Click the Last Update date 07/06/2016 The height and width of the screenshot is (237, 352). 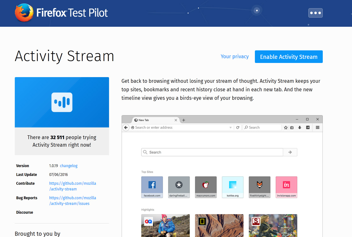tap(58, 174)
